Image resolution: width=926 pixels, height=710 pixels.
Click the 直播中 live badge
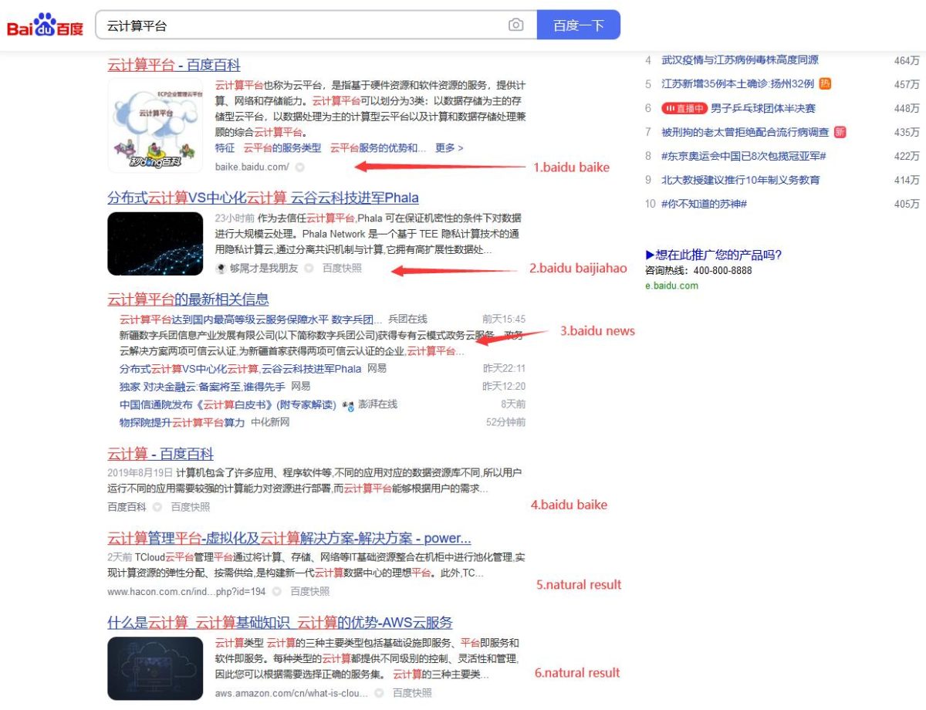click(684, 109)
